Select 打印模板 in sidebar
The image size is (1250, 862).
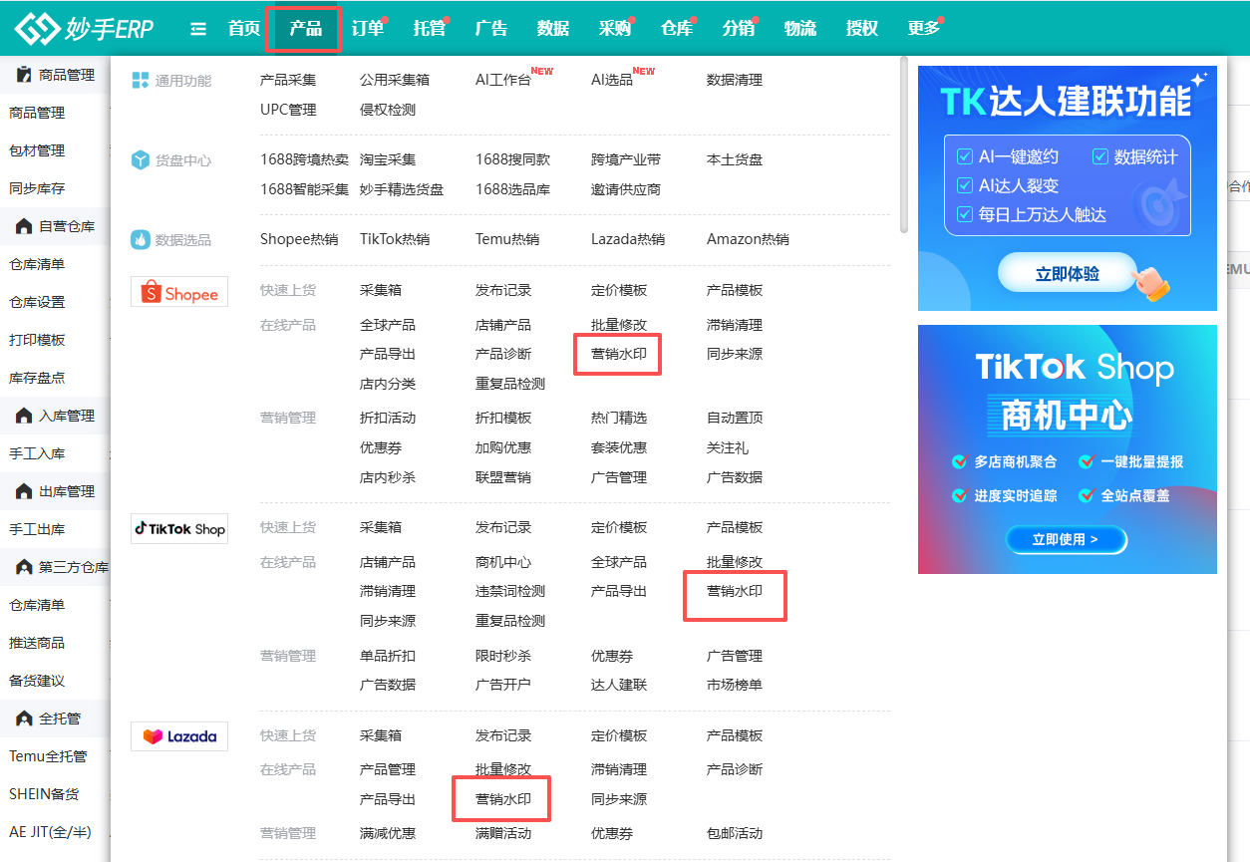(x=37, y=340)
